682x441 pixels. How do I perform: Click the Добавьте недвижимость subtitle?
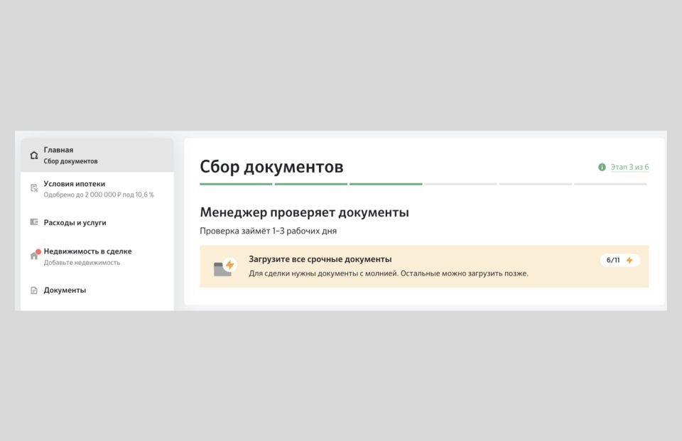point(82,263)
